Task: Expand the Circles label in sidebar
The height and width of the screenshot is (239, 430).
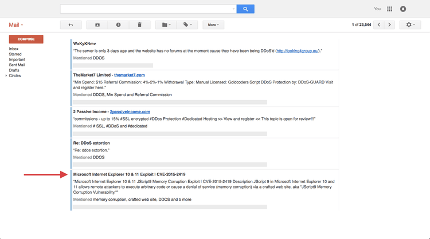Action: click(6, 75)
